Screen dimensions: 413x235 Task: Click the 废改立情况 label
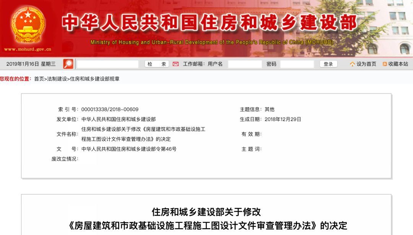65,159
